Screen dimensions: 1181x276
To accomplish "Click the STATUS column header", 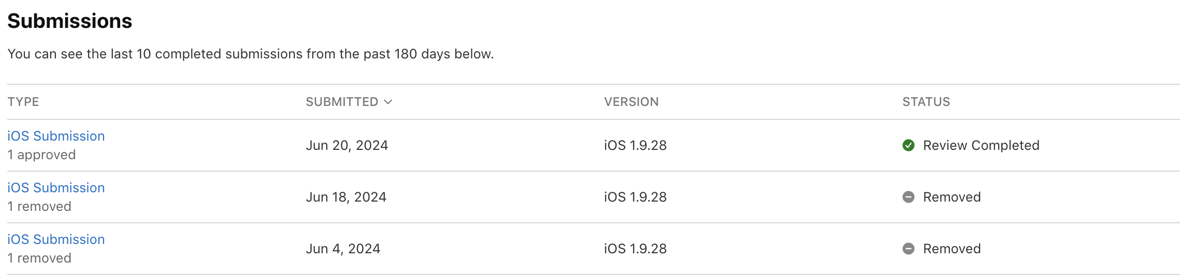I will pos(926,102).
